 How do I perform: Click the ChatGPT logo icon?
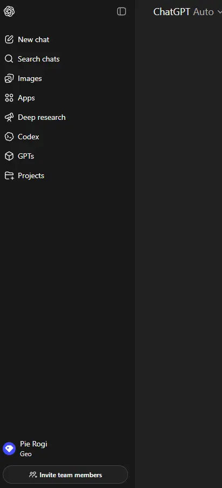coord(9,11)
